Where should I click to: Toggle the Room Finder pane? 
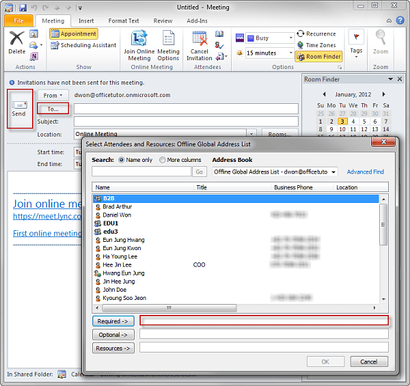[318, 57]
